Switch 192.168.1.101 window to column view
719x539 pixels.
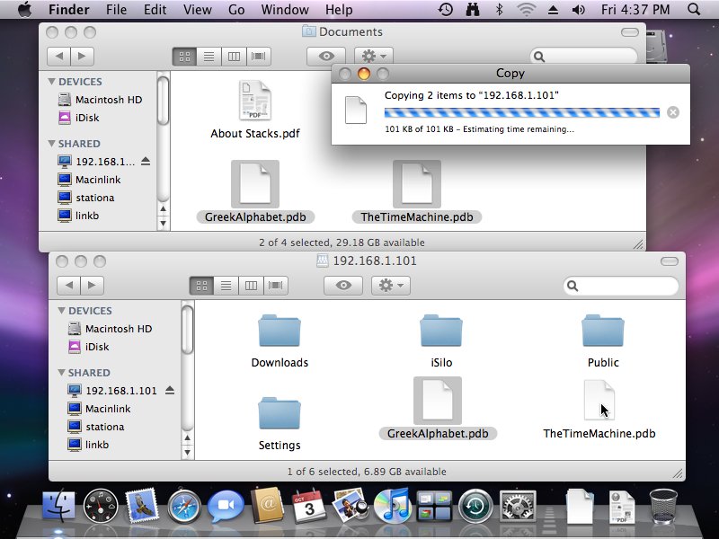251,286
